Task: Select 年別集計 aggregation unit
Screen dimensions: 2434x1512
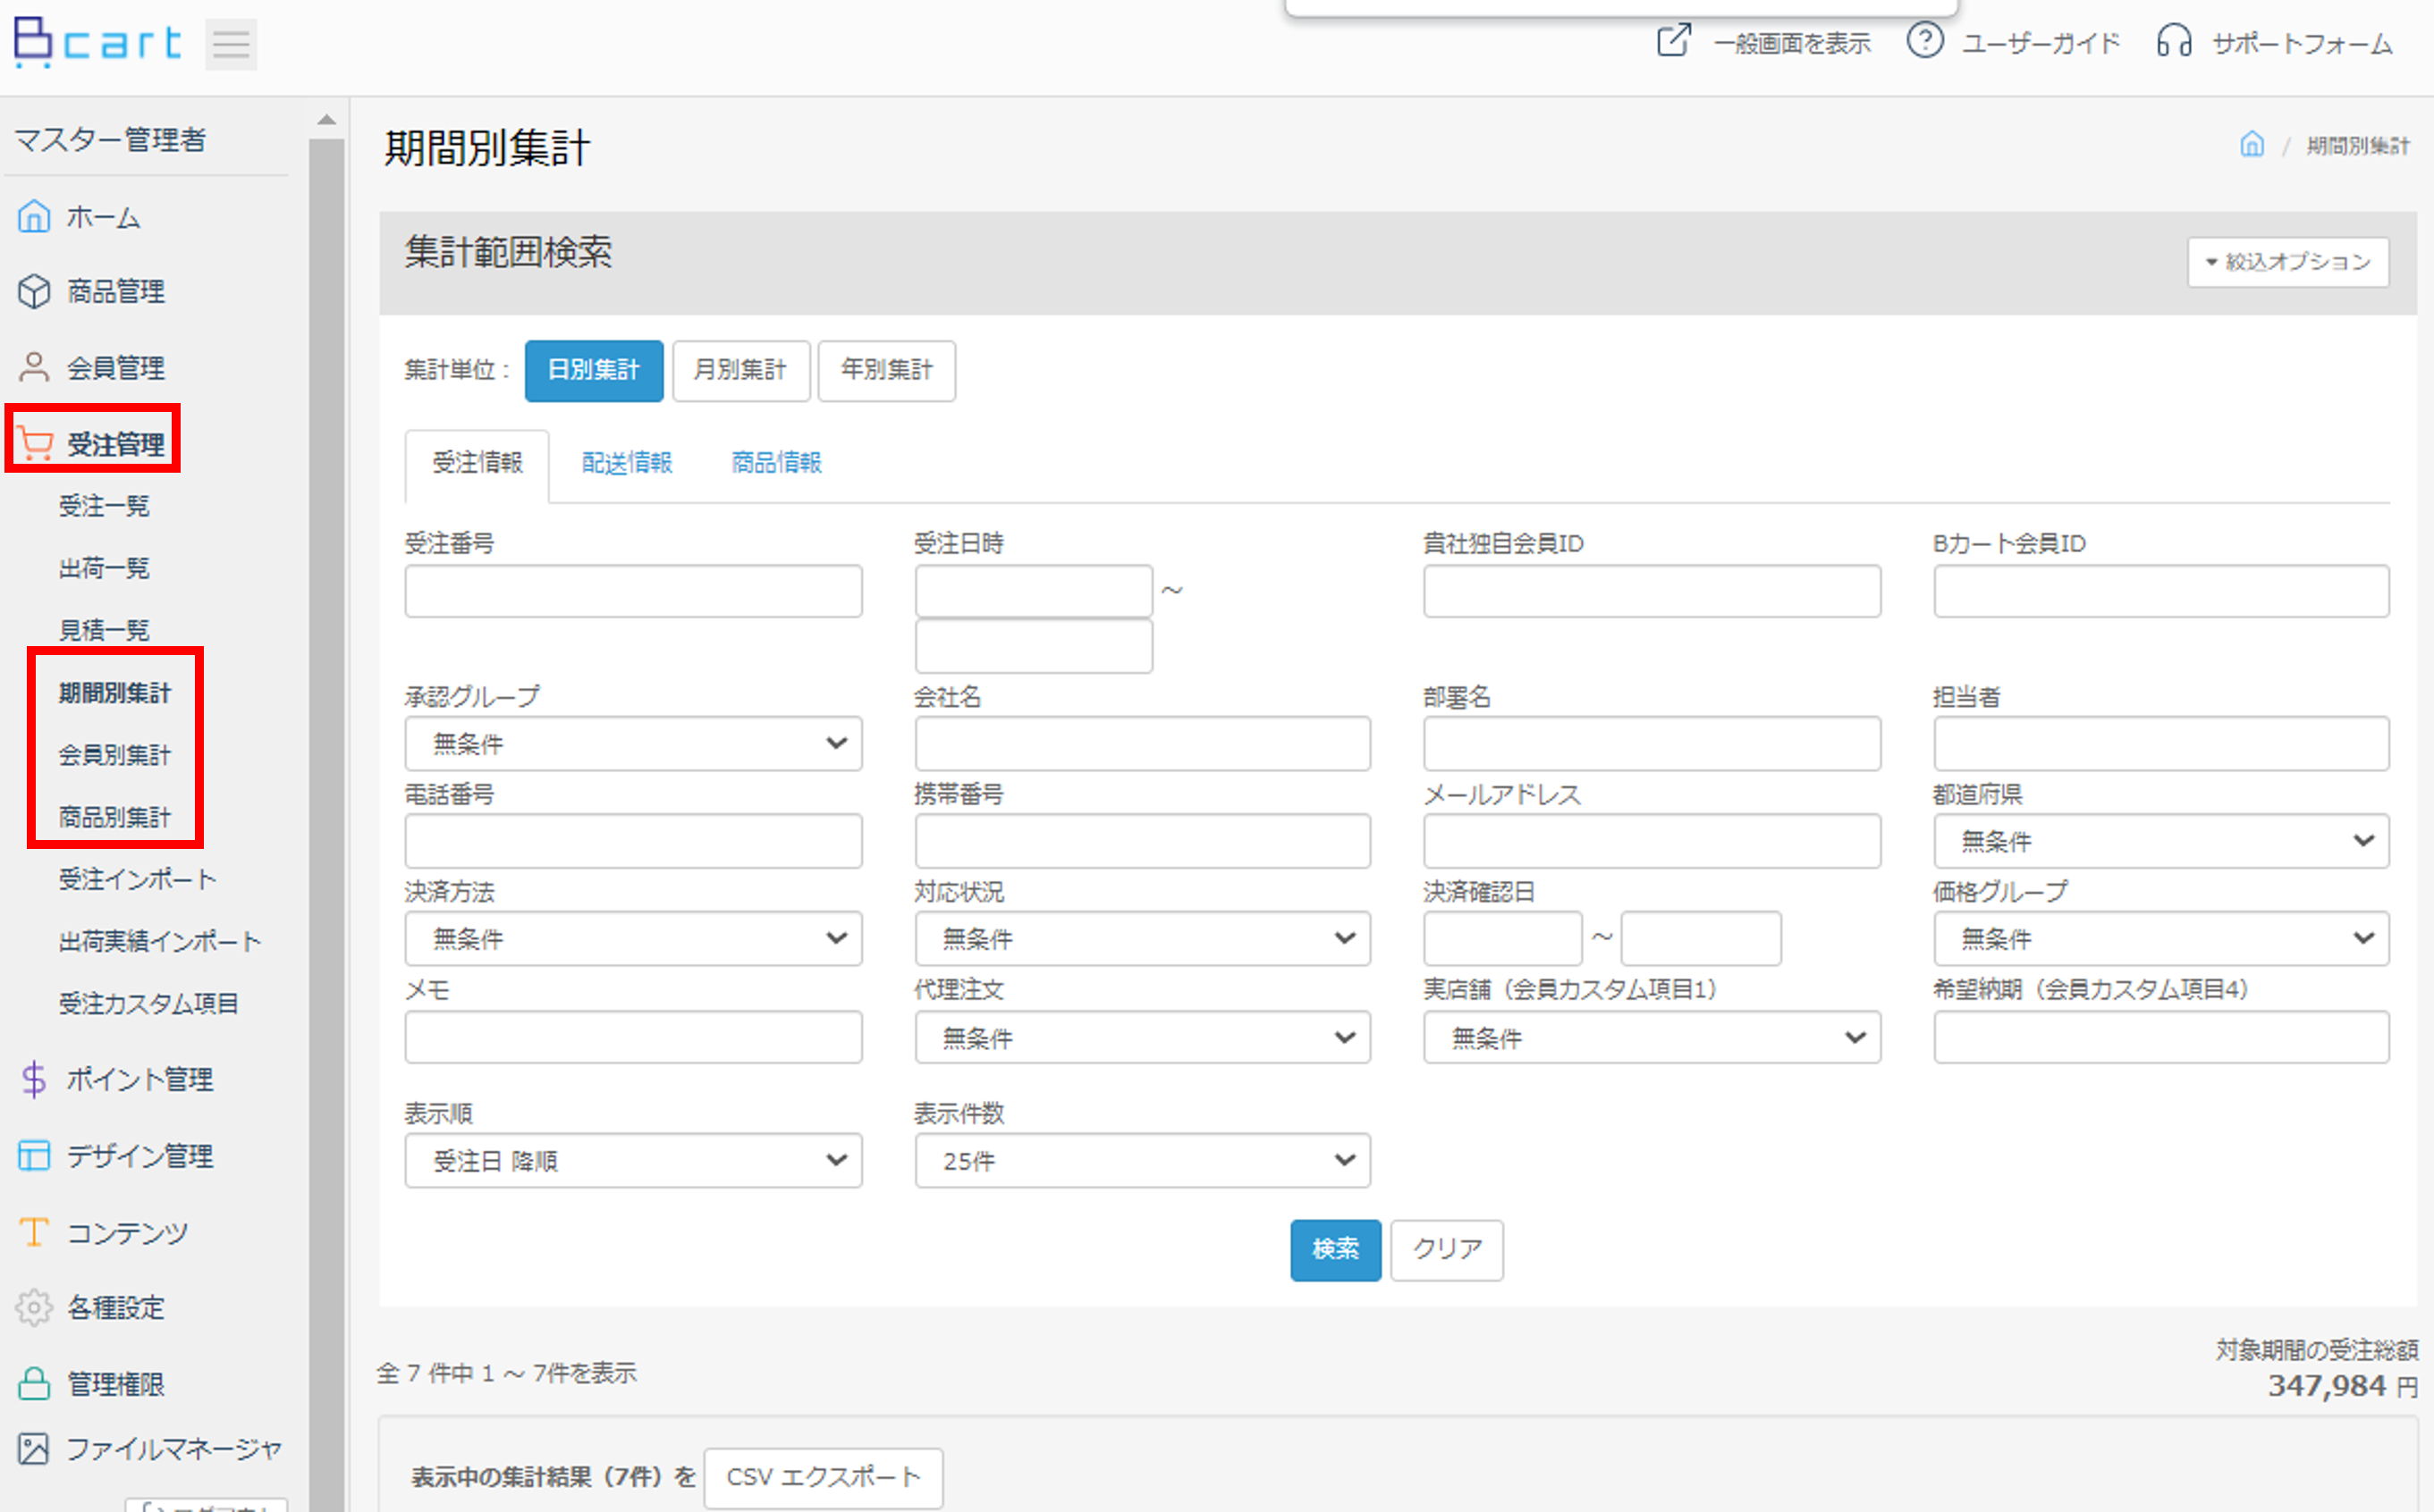Action: (x=886, y=370)
